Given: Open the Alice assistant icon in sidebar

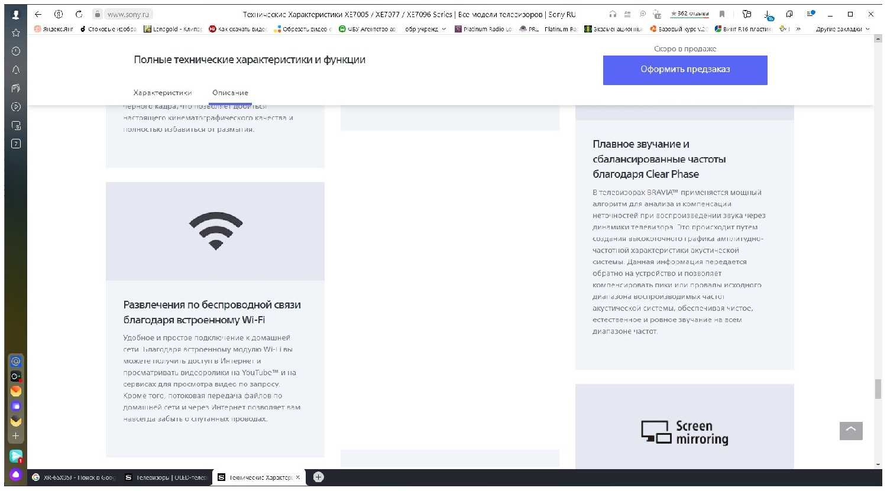Looking at the screenshot, I should coord(15,474).
